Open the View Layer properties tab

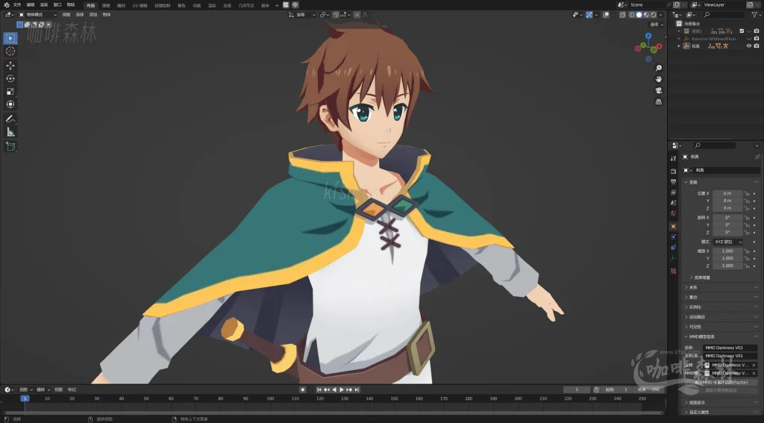coord(674,192)
